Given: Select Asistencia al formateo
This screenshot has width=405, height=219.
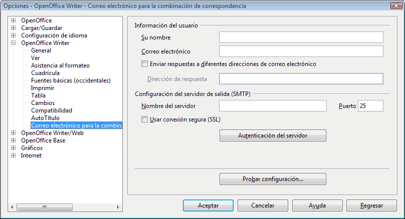Looking at the screenshot, I should tap(60, 65).
